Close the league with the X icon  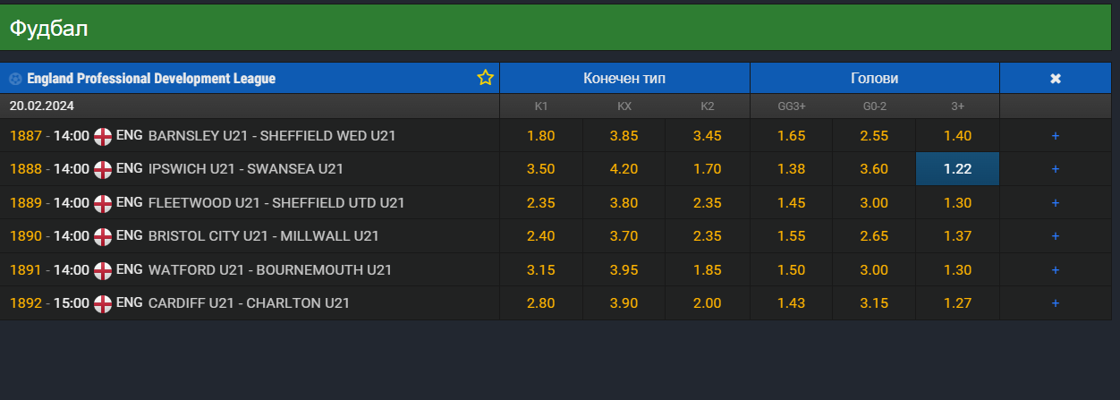click(1056, 79)
